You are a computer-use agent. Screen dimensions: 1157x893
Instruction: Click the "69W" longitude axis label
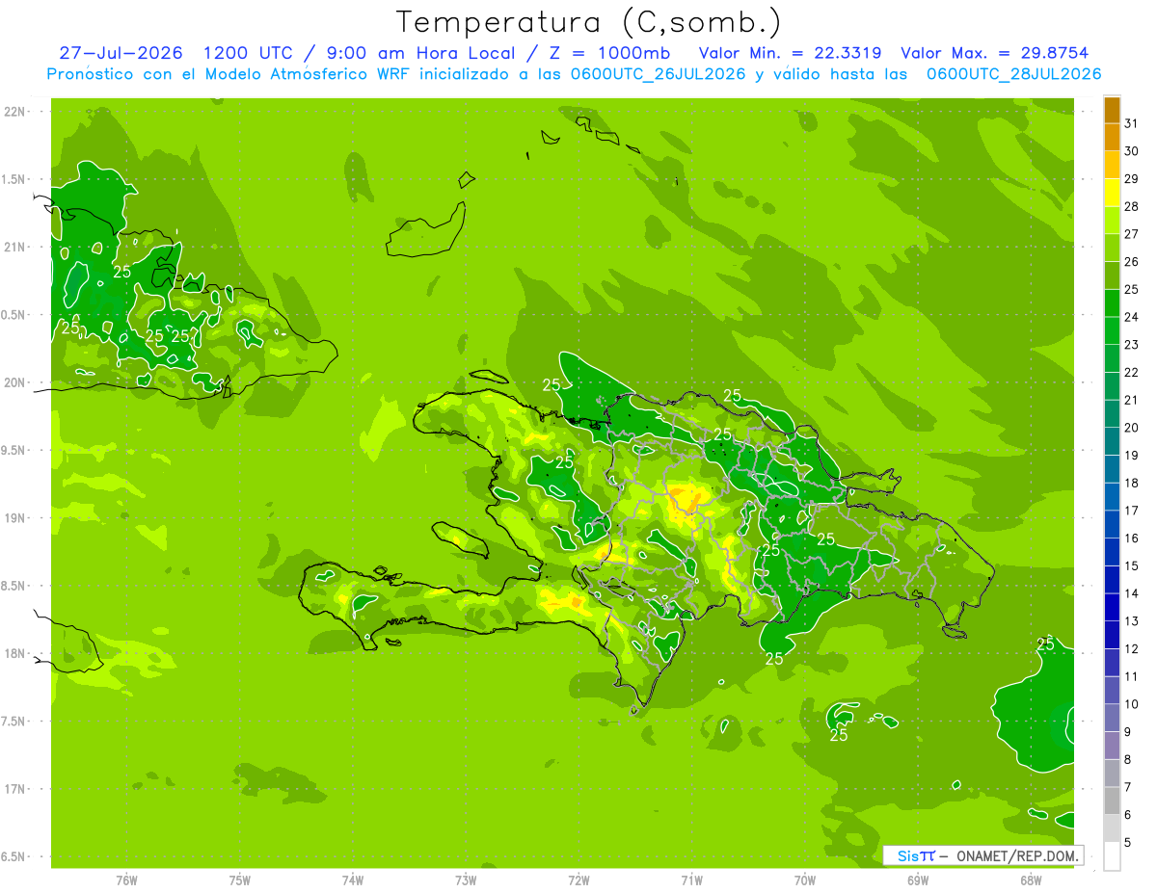pyautogui.click(x=918, y=880)
